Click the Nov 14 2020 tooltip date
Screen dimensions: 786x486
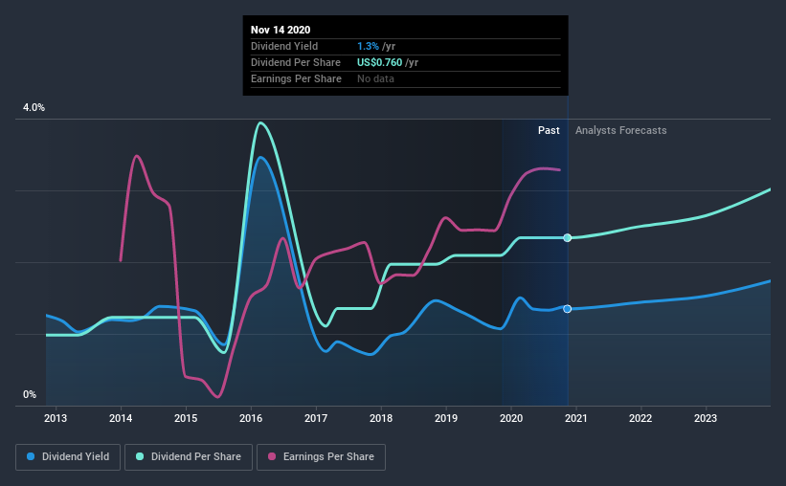click(281, 30)
